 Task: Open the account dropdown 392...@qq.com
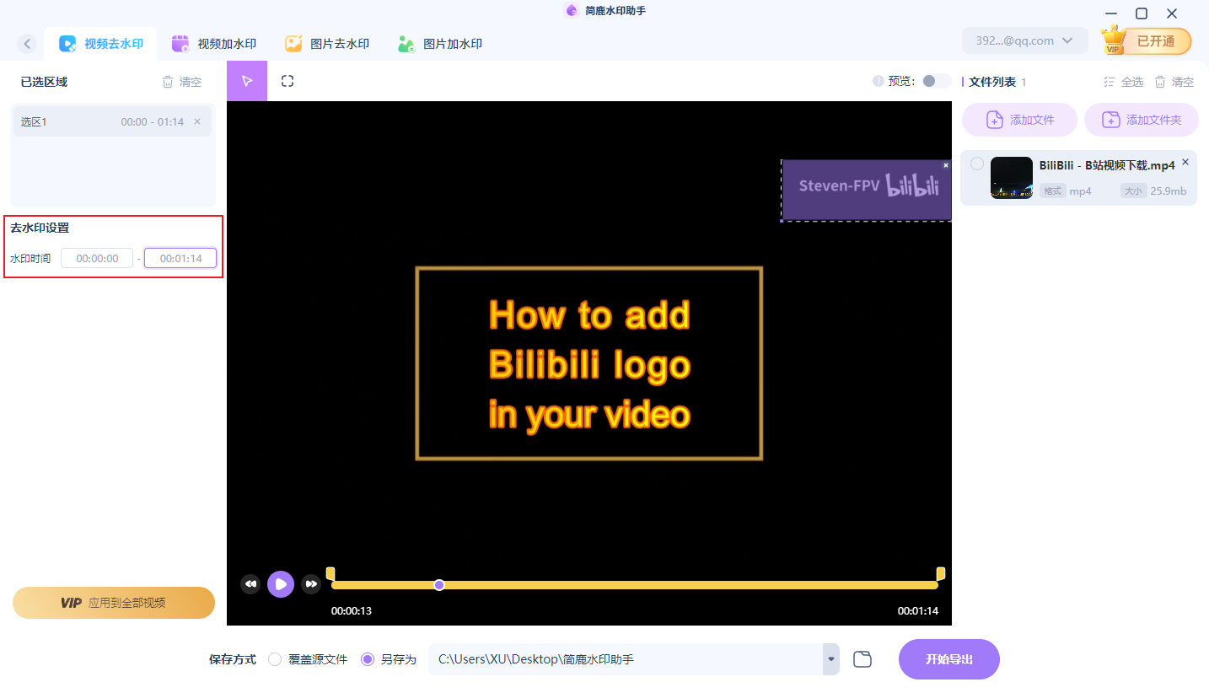pyautogui.click(x=1024, y=40)
